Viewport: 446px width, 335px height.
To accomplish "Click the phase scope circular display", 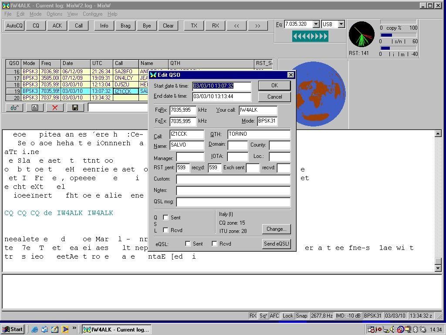I will [362, 34].
